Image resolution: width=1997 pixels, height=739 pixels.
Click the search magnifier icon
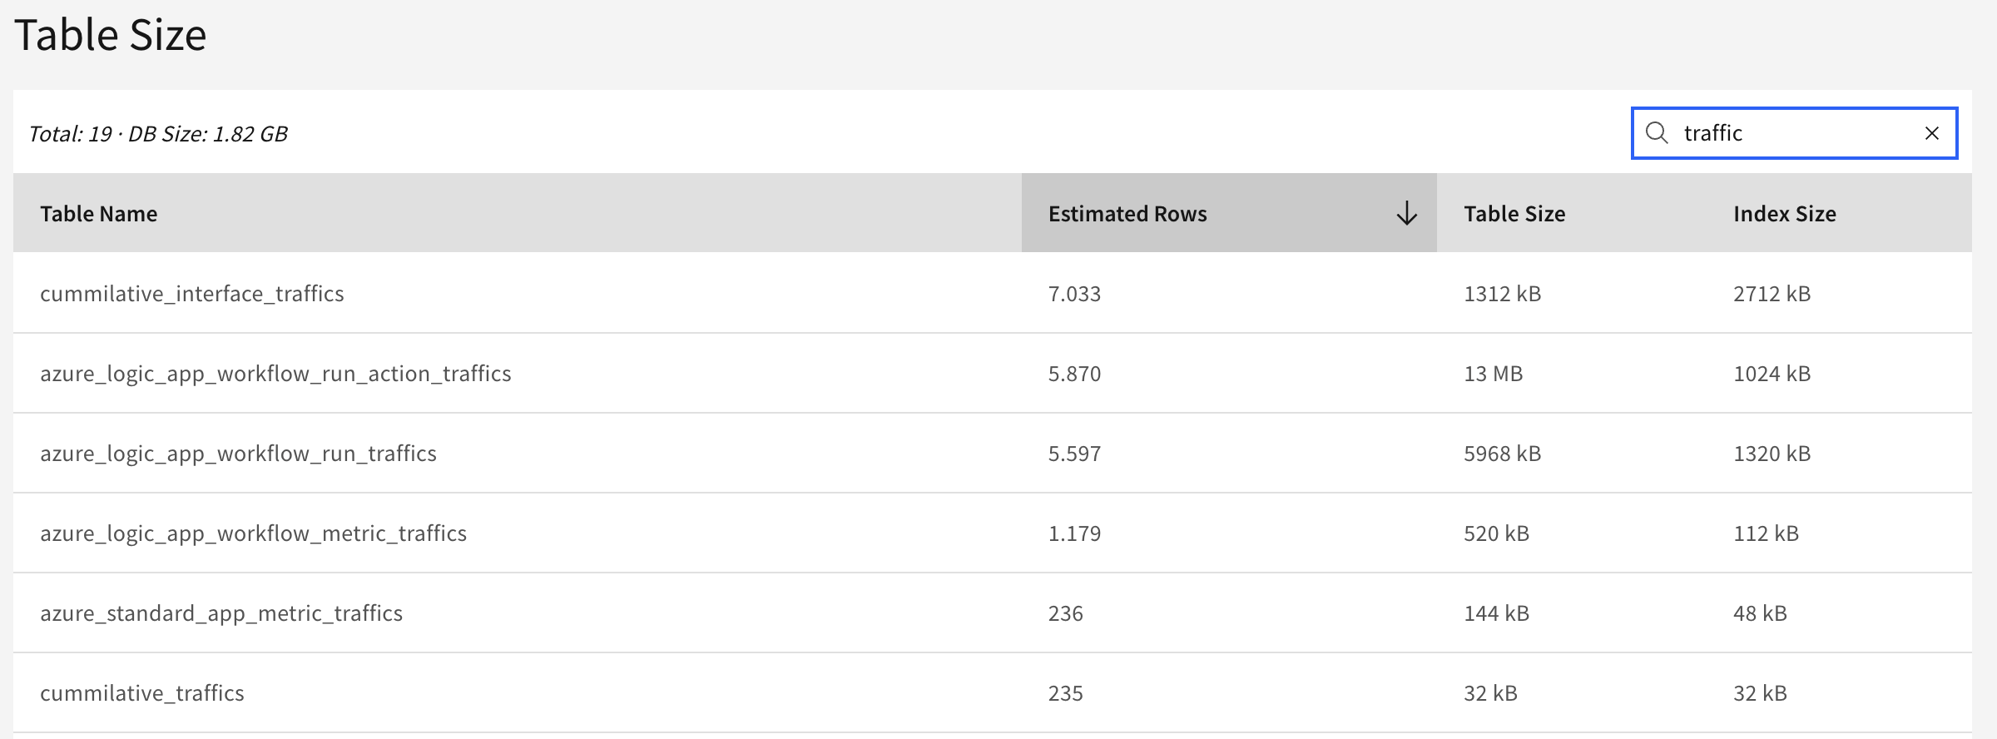(x=1657, y=133)
